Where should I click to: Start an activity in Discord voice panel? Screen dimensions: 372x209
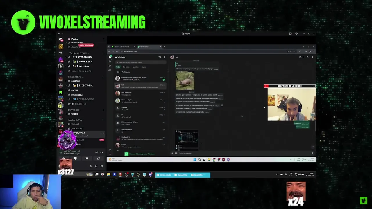click(x=87, y=158)
